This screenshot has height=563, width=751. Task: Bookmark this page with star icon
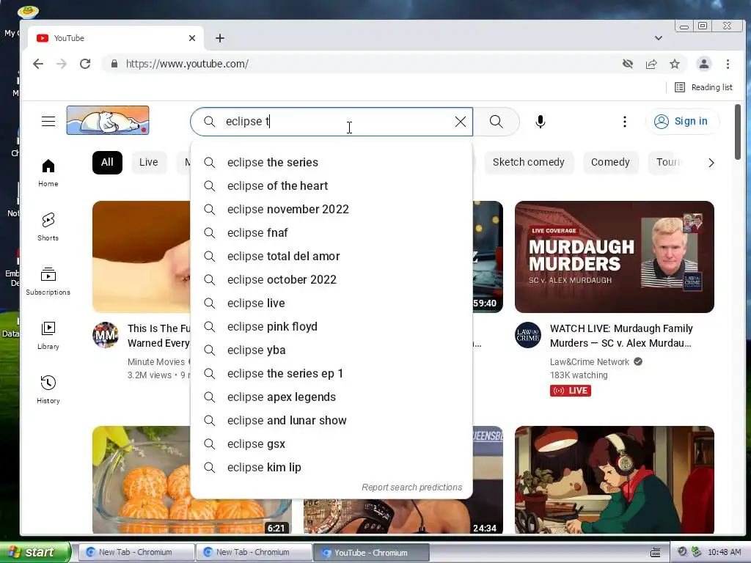(675, 64)
